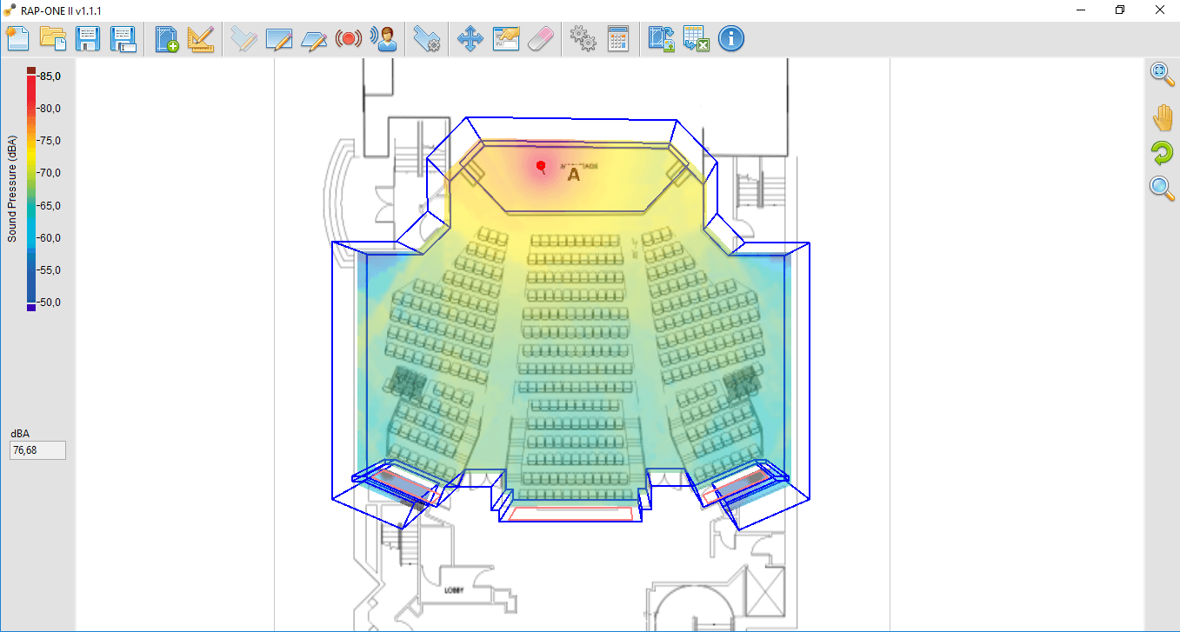Screen dimensions: 1180x632
Task: Open the About information dialog
Action: [x=731, y=38]
